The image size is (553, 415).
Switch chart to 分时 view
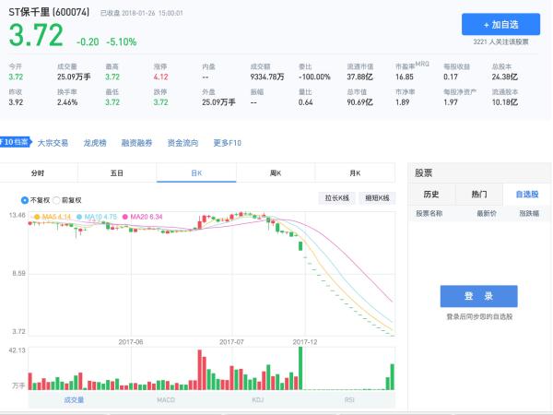pos(38,172)
